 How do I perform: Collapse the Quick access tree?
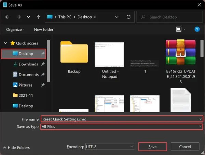coord(5,43)
